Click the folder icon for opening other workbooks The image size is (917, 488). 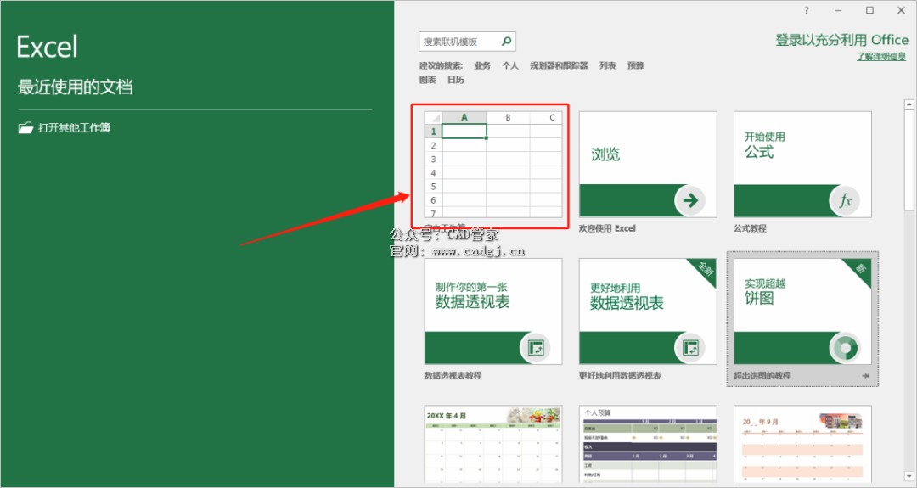[25, 128]
